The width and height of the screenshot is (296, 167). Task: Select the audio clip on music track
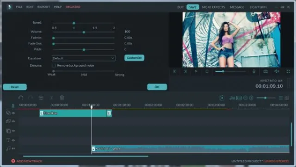pos(190,148)
